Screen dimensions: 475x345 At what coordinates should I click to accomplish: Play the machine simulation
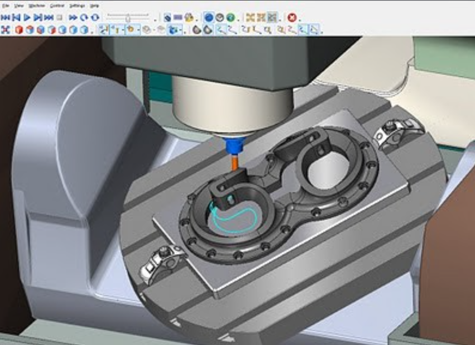tap(27, 18)
